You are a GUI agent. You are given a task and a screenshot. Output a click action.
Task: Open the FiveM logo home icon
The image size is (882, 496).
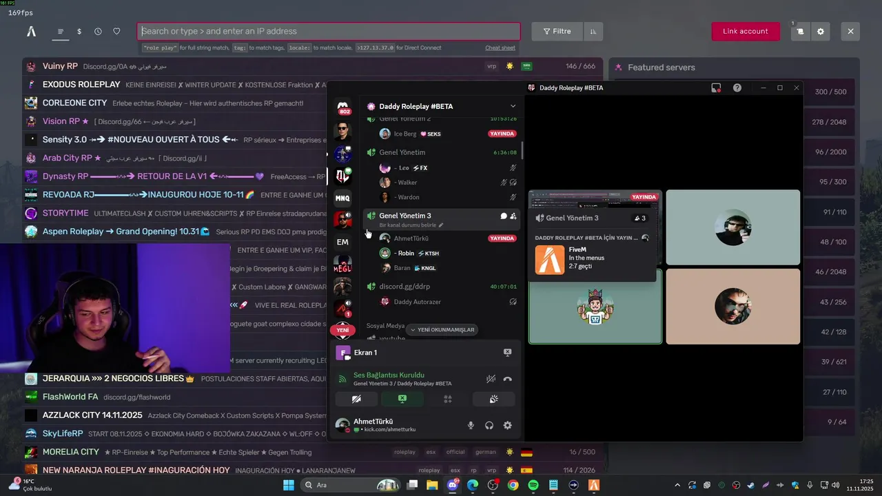point(31,31)
